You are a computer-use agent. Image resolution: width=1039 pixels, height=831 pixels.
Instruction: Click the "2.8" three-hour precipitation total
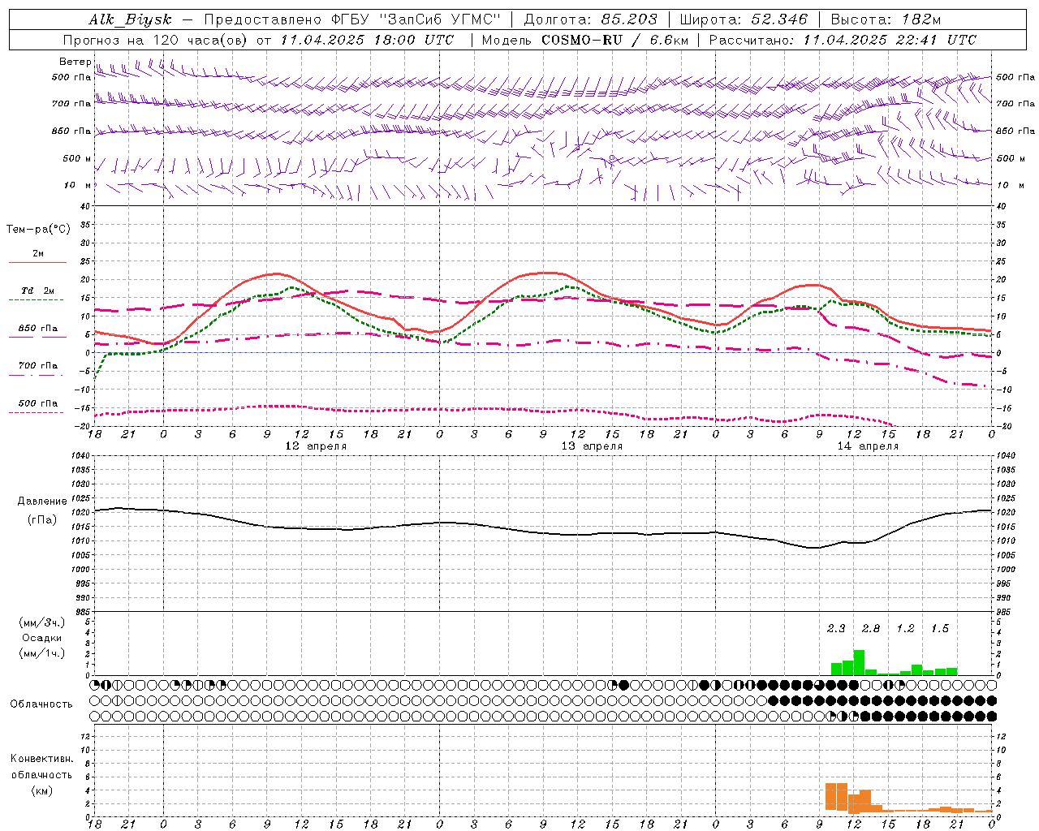870,629
